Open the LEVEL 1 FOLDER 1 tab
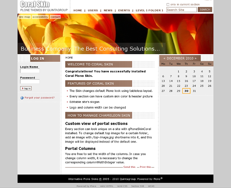 point(149,10)
